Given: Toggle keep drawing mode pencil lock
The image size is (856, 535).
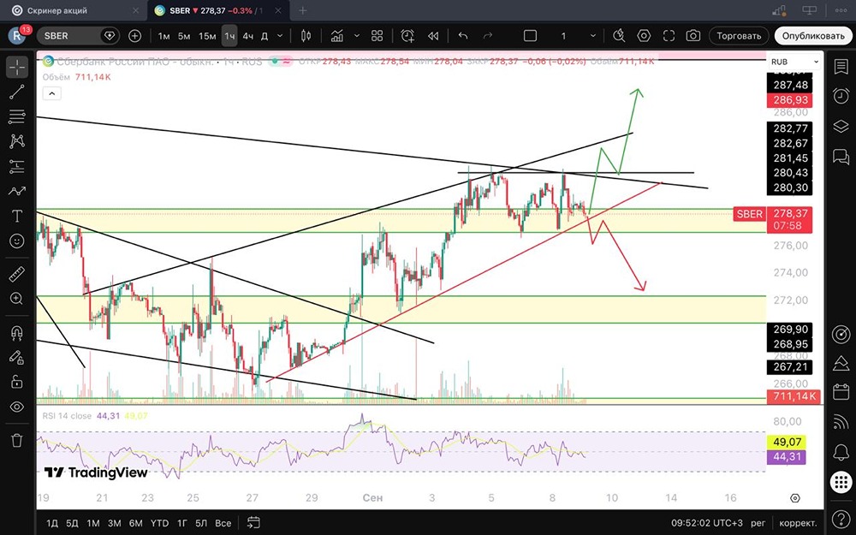Looking at the screenshot, I should [17, 357].
